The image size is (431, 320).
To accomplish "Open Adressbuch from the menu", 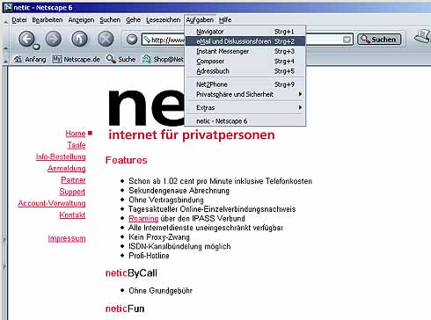I will [245, 71].
